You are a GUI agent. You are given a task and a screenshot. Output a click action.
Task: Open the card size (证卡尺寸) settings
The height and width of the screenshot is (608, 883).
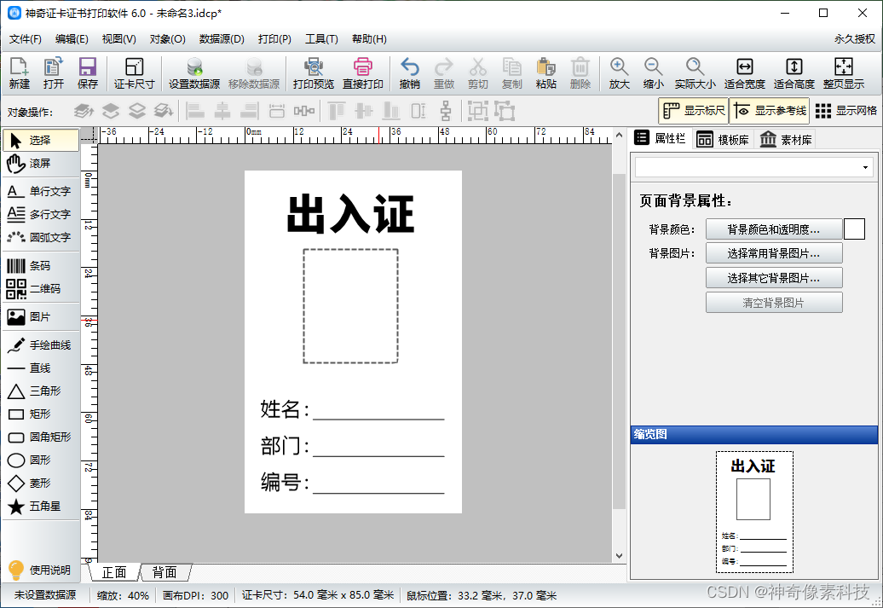tap(134, 73)
